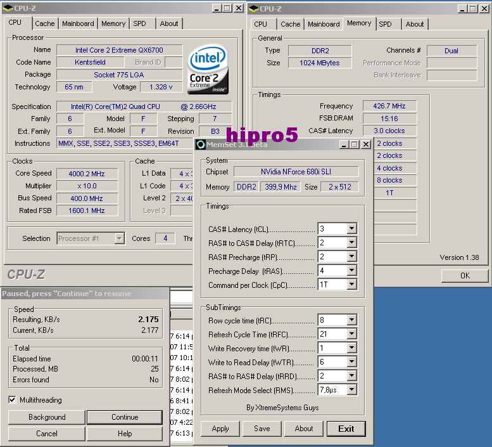Click the Apply button in MemSet

coord(220,429)
